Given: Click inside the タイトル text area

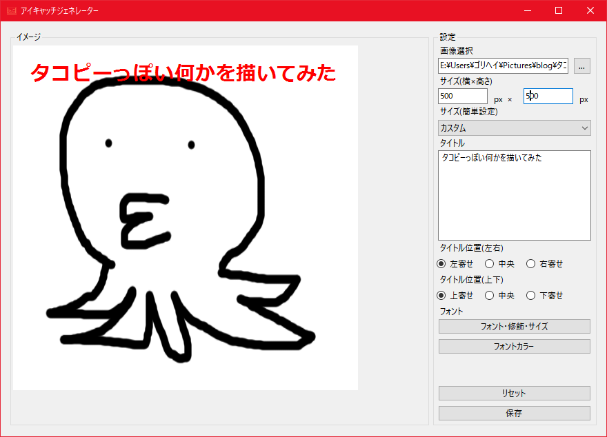Looking at the screenshot, I should pyautogui.click(x=515, y=195).
